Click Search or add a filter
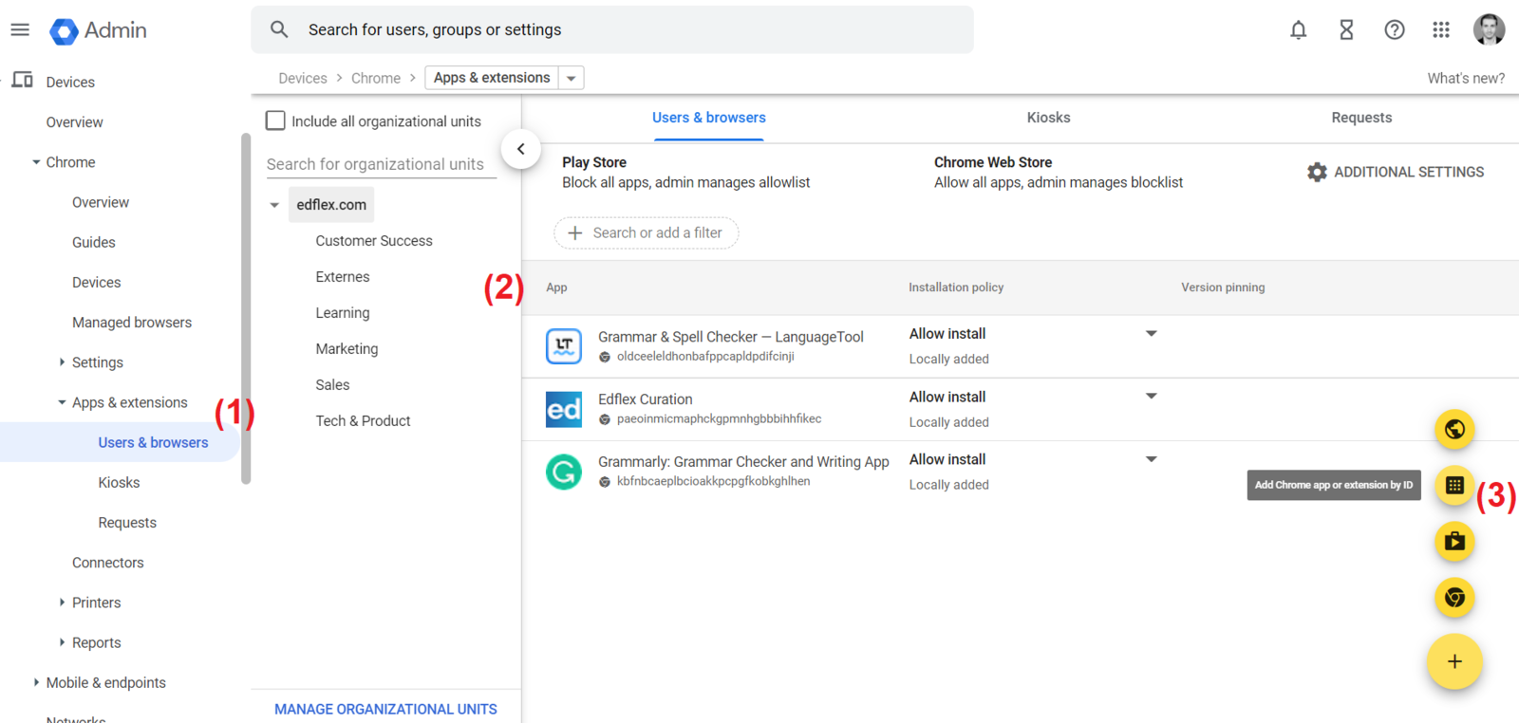This screenshot has height=723, width=1519. 647,232
